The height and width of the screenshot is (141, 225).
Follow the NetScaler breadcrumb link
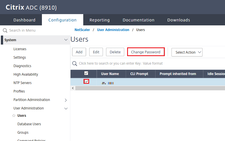pos(82,30)
